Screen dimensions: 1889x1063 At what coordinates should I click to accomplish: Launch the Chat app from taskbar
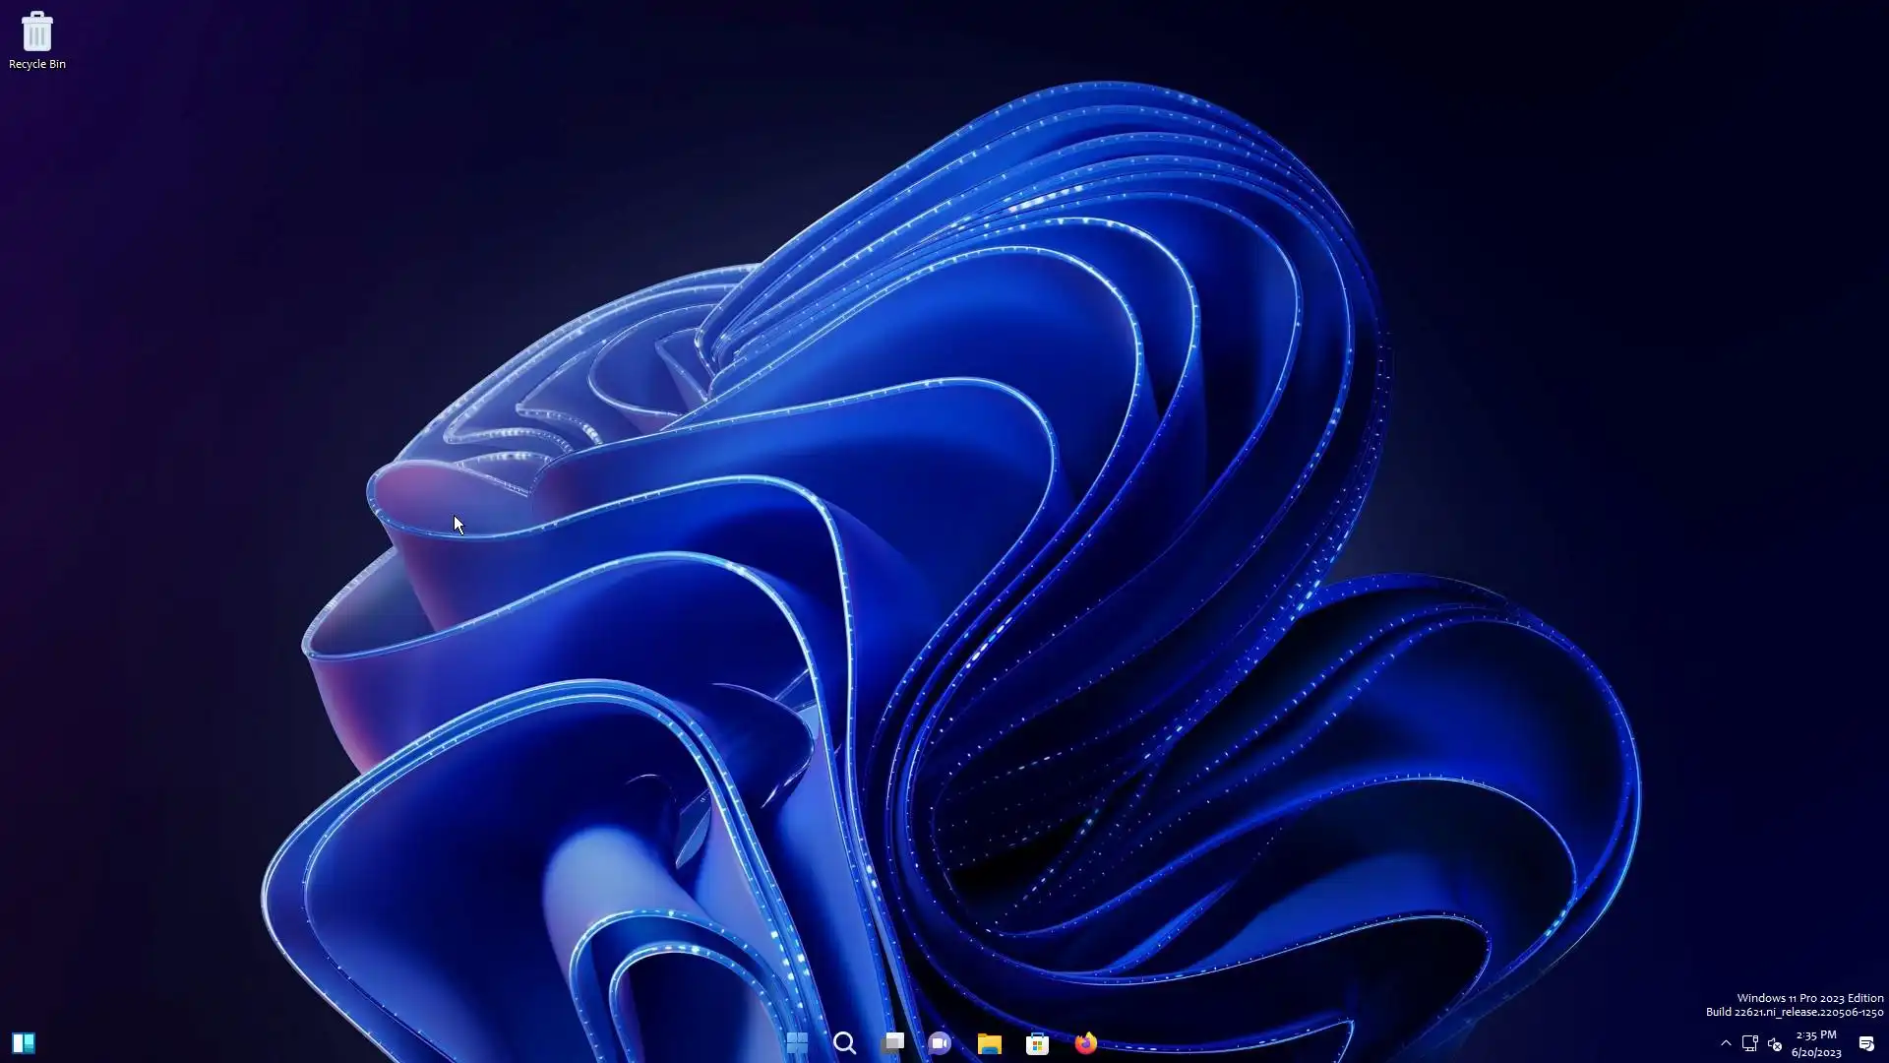pos(940,1043)
